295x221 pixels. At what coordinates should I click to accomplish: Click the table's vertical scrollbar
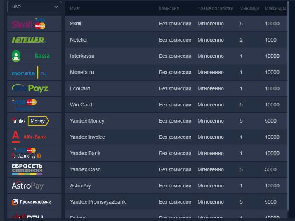pos(288,106)
